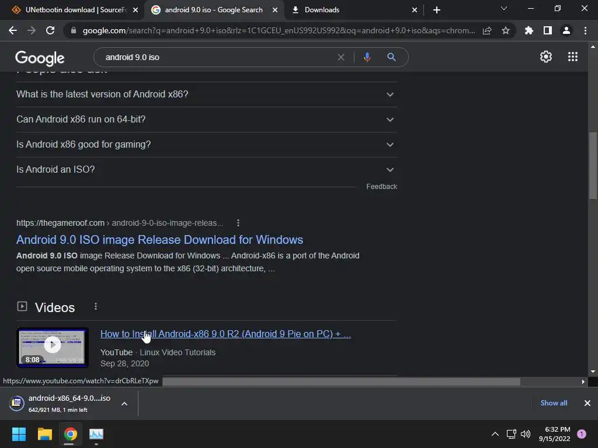Open Chrome profile avatar
Image resolution: width=598 pixels, height=448 pixels.
(x=566, y=30)
